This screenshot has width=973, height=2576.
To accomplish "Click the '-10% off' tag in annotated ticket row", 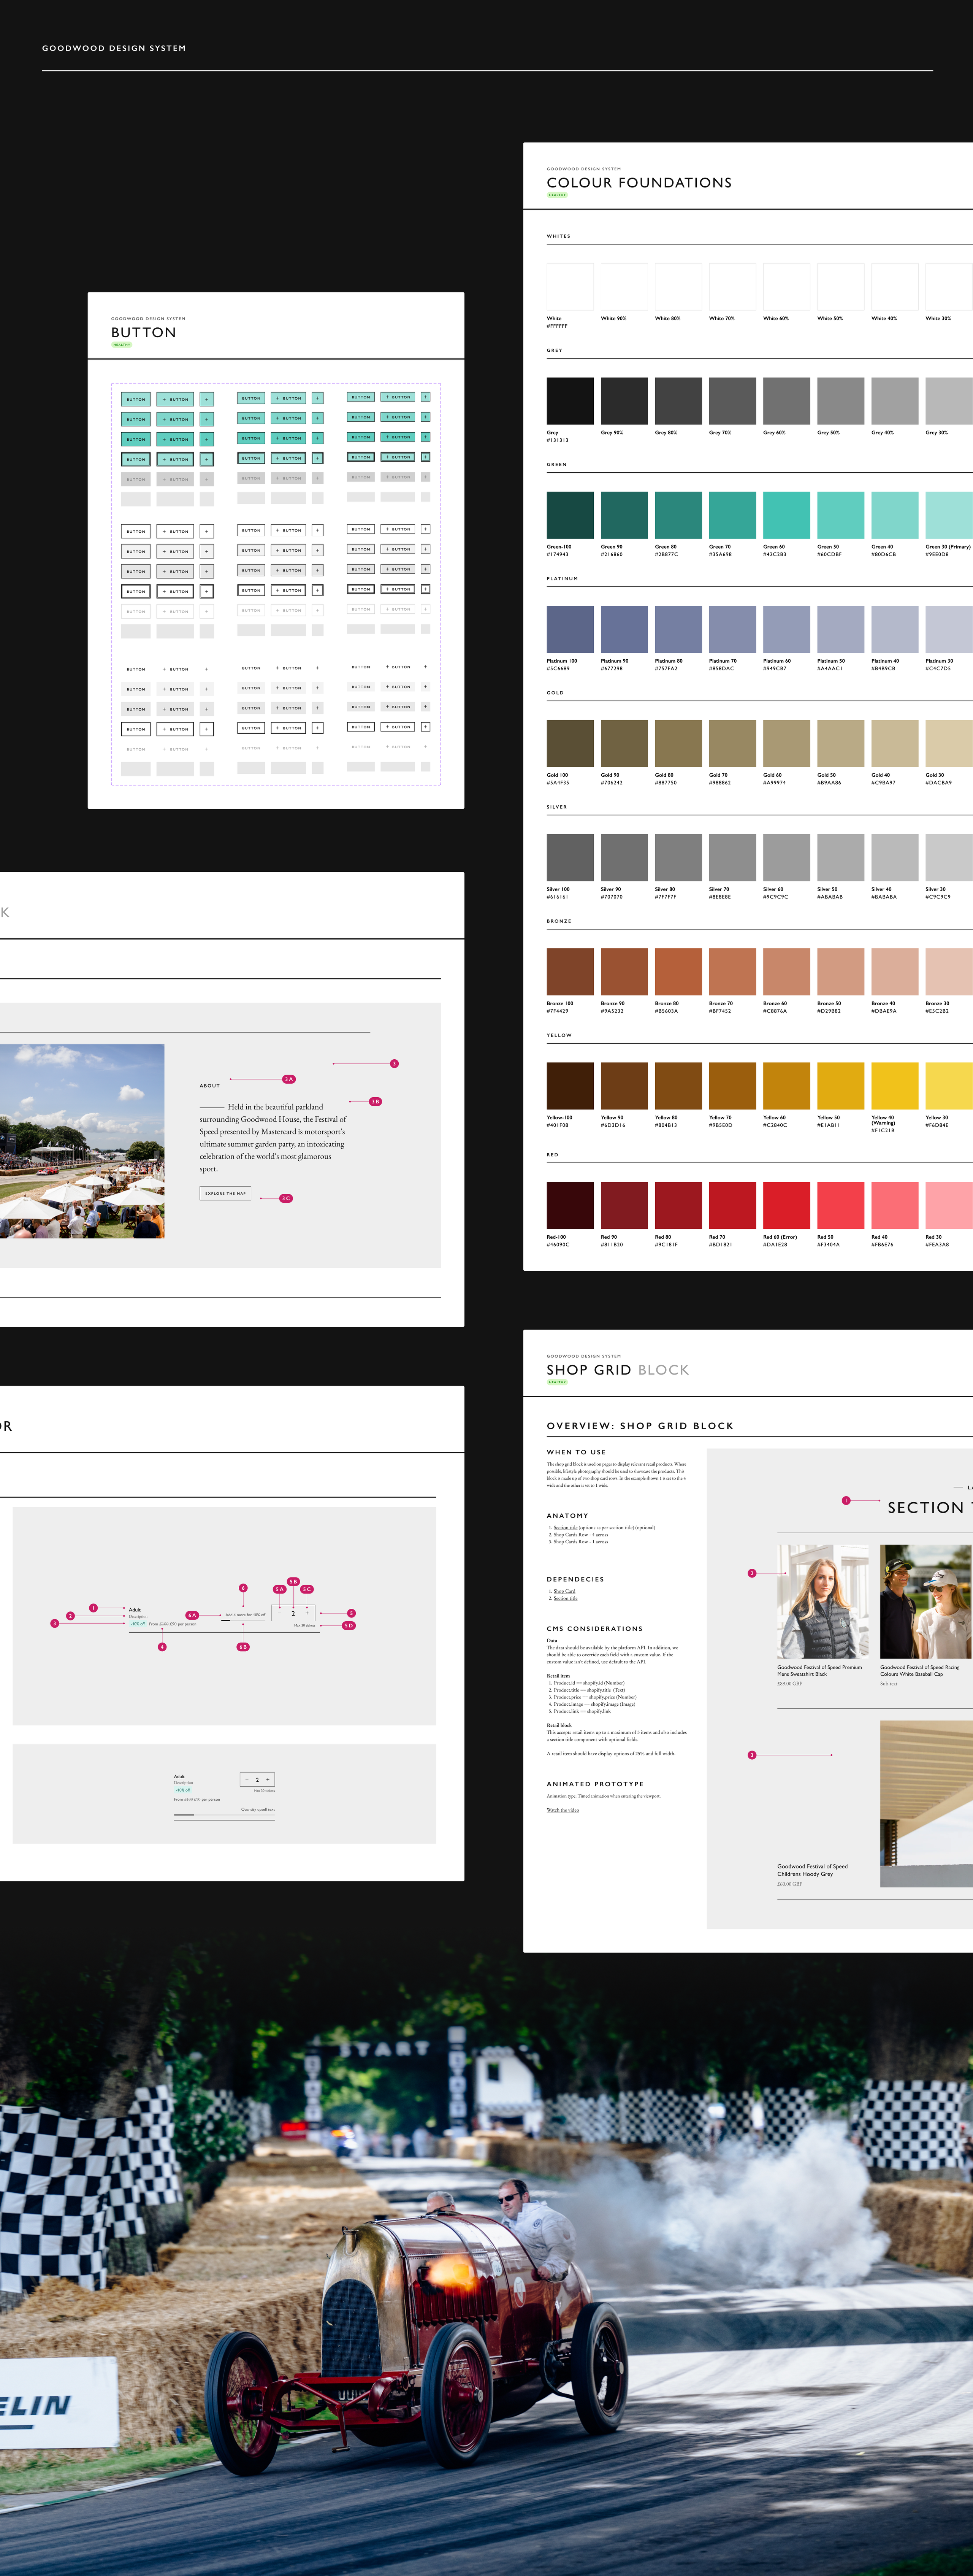I will (x=138, y=1624).
